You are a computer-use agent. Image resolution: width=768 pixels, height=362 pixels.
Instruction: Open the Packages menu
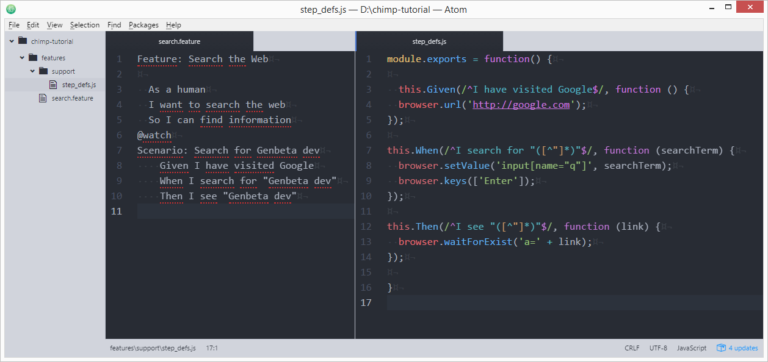143,25
